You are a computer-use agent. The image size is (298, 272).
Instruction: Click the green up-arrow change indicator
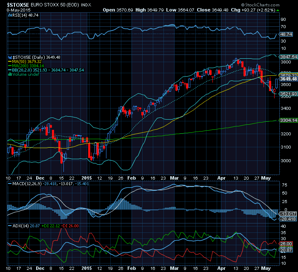point(278,10)
